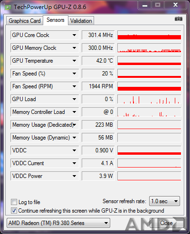
Task: Click the Memory Controller Load graph
Action: click(149, 112)
